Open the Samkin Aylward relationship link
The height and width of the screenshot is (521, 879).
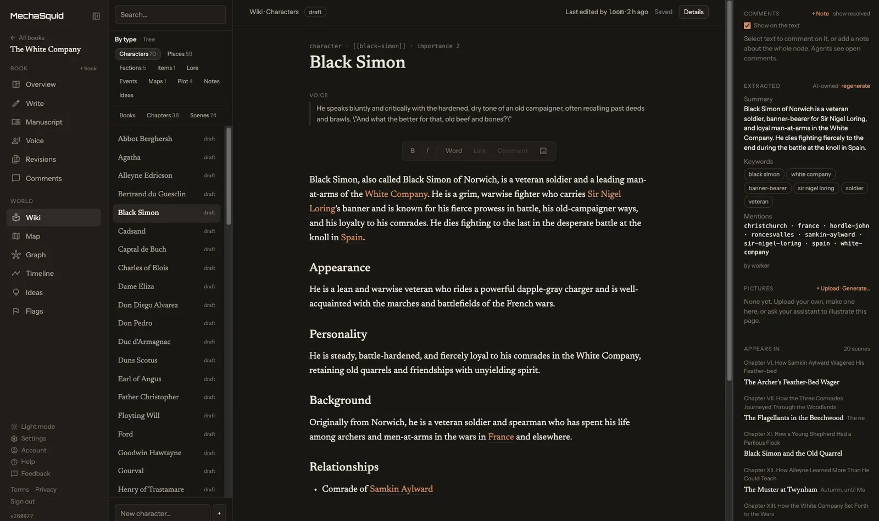click(401, 489)
